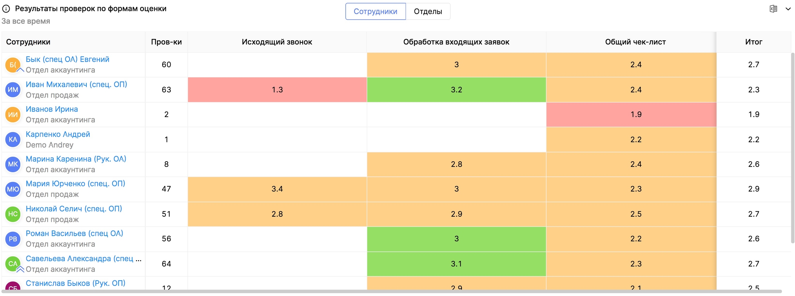Click Иван Михалевич's ИМ avatar
795x296 pixels.
[x=13, y=90]
